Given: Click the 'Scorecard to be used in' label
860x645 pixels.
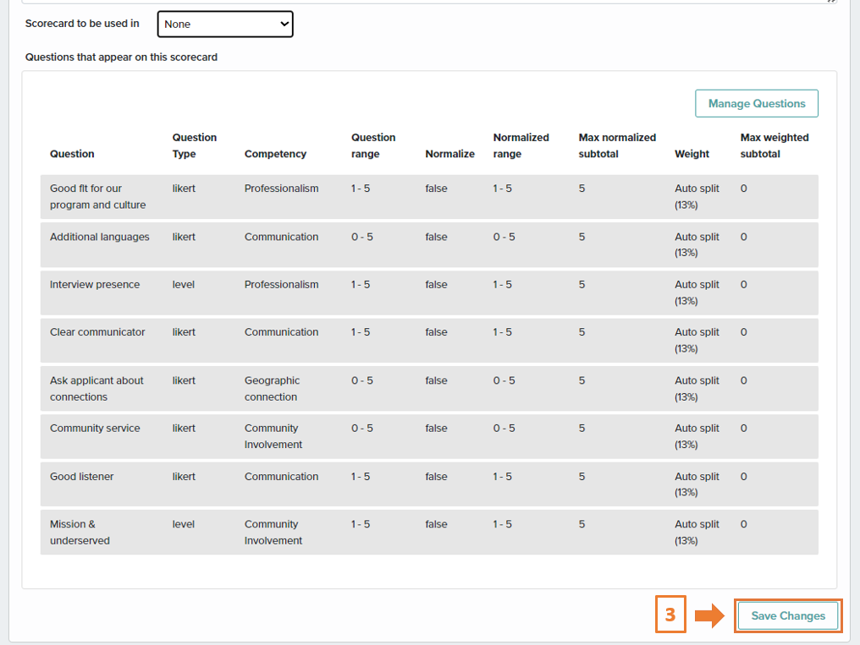Looking at the screenshot, I should [82, 24].
